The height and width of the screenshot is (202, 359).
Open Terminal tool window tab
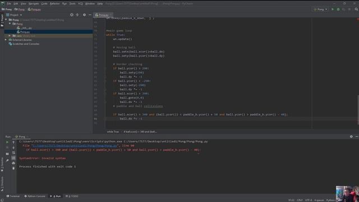point(13,196)
